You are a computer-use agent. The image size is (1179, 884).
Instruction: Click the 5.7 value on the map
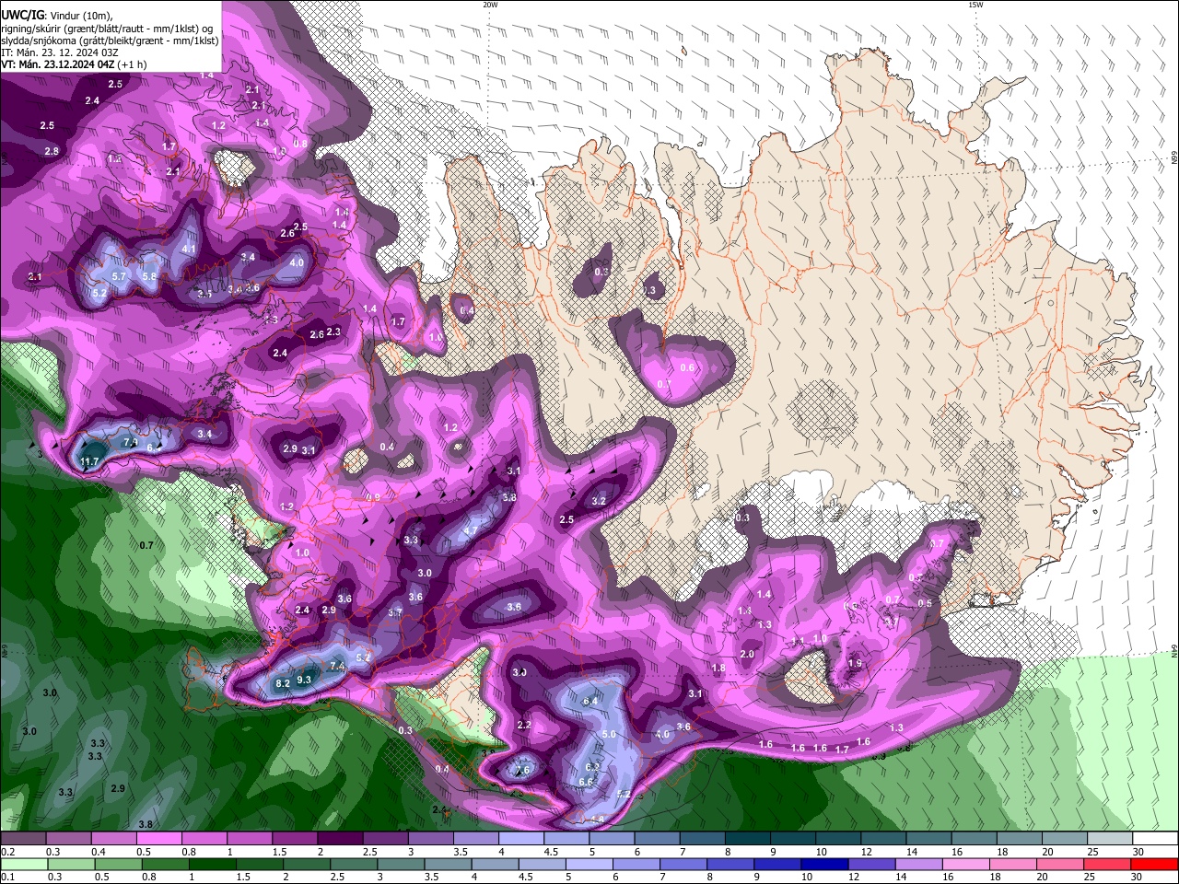pos(119,276)
